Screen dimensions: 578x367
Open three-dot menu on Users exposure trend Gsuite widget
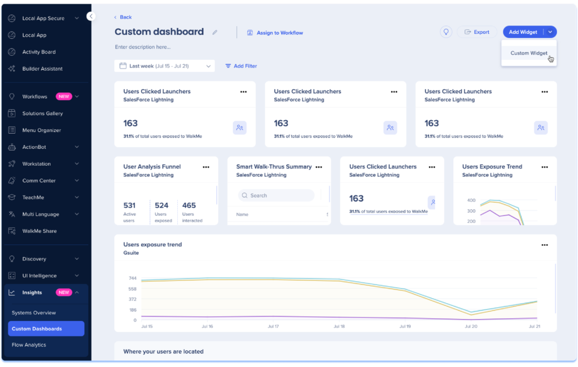(544, 245)
